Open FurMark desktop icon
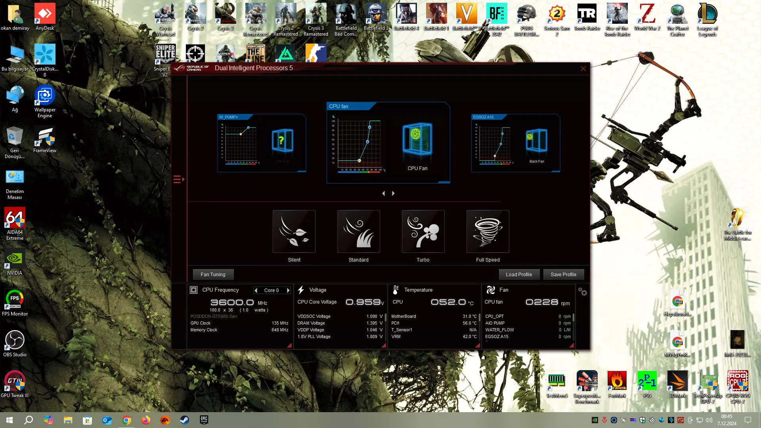Viewport: 761px width, 428px height. click(x=617, y=384)
